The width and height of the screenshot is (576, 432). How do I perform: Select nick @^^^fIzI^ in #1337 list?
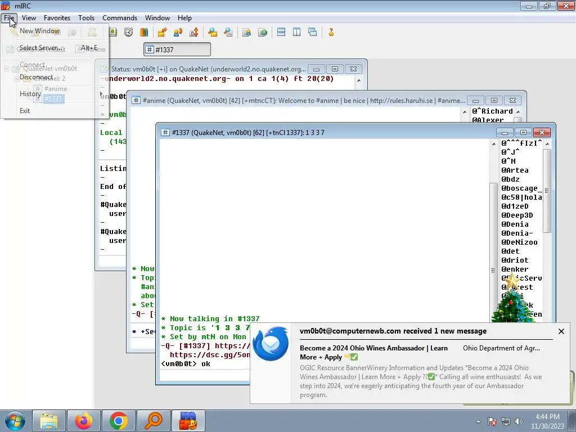(521, 143)
